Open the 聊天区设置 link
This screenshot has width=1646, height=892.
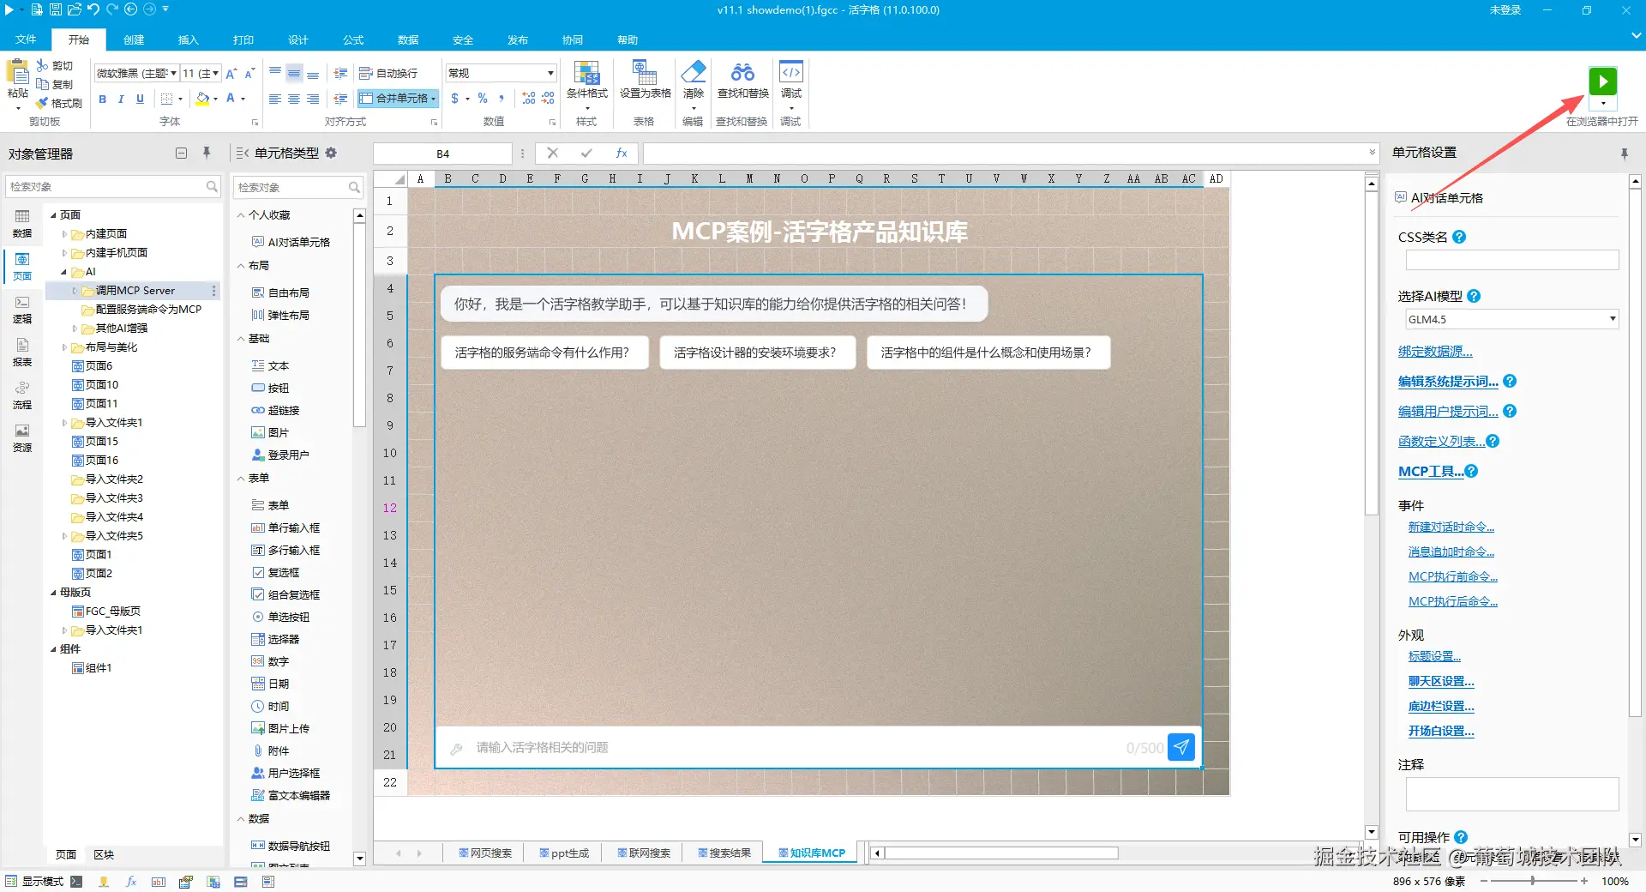[1441, 682]
